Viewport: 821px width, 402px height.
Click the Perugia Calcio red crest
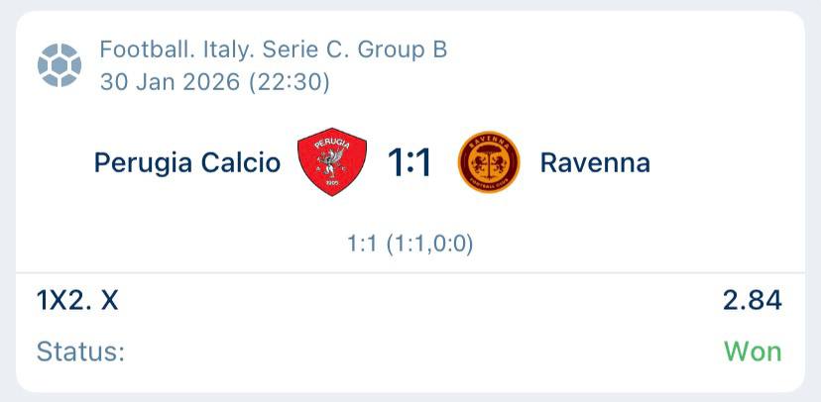point(333,163)
